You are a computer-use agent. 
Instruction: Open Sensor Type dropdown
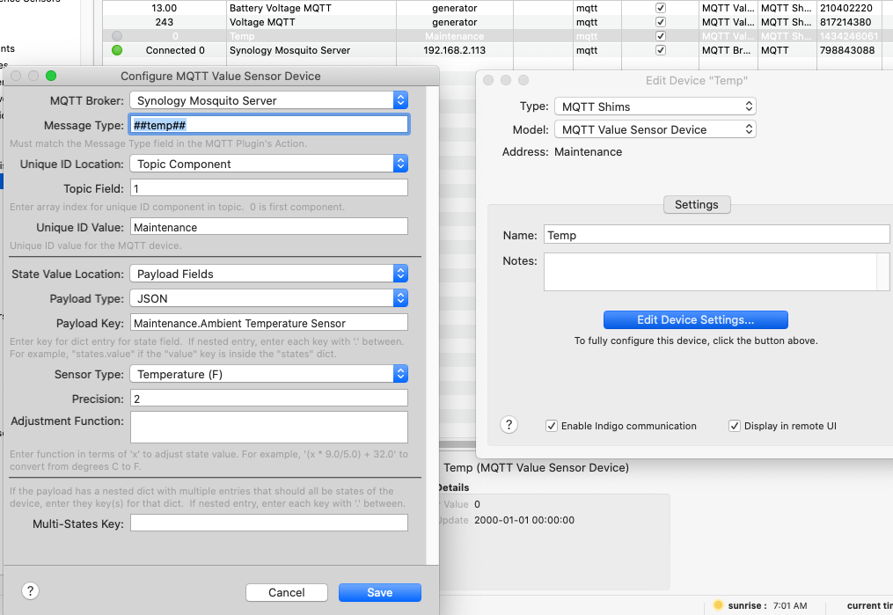(269, 374)
